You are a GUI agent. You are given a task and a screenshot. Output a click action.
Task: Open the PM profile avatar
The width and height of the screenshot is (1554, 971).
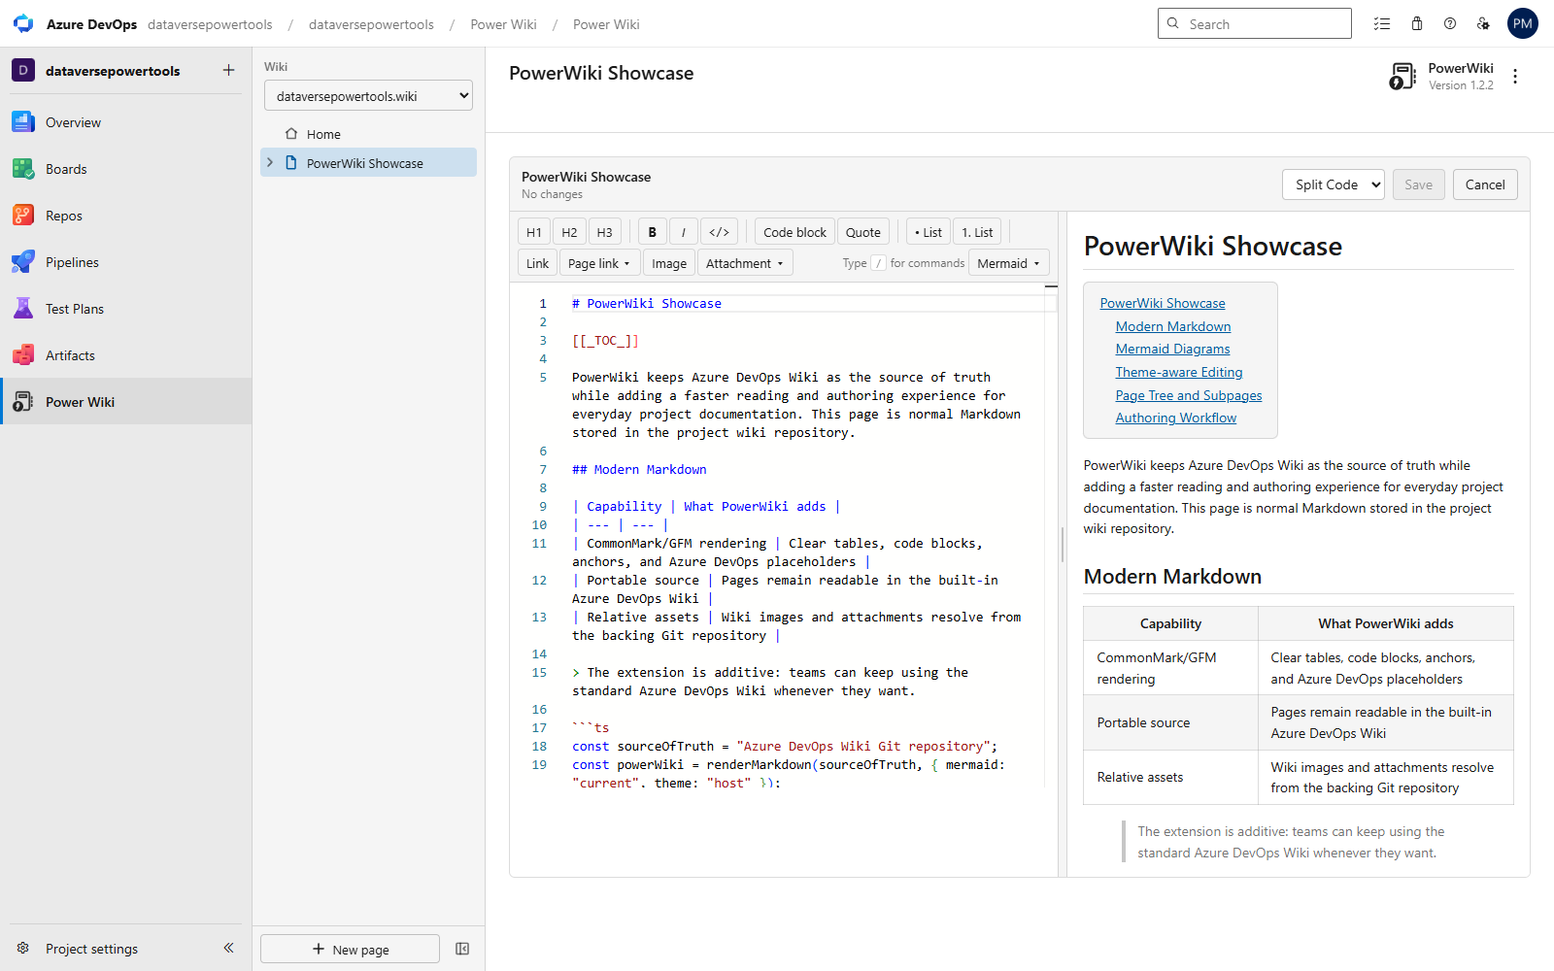point(1522,23)
